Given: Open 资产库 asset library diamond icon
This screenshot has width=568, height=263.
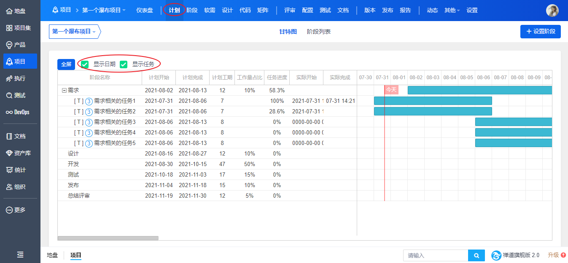Looking at the screenshot, I should click(9, 153).
